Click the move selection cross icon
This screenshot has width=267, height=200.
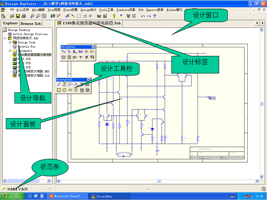(90, 16)
